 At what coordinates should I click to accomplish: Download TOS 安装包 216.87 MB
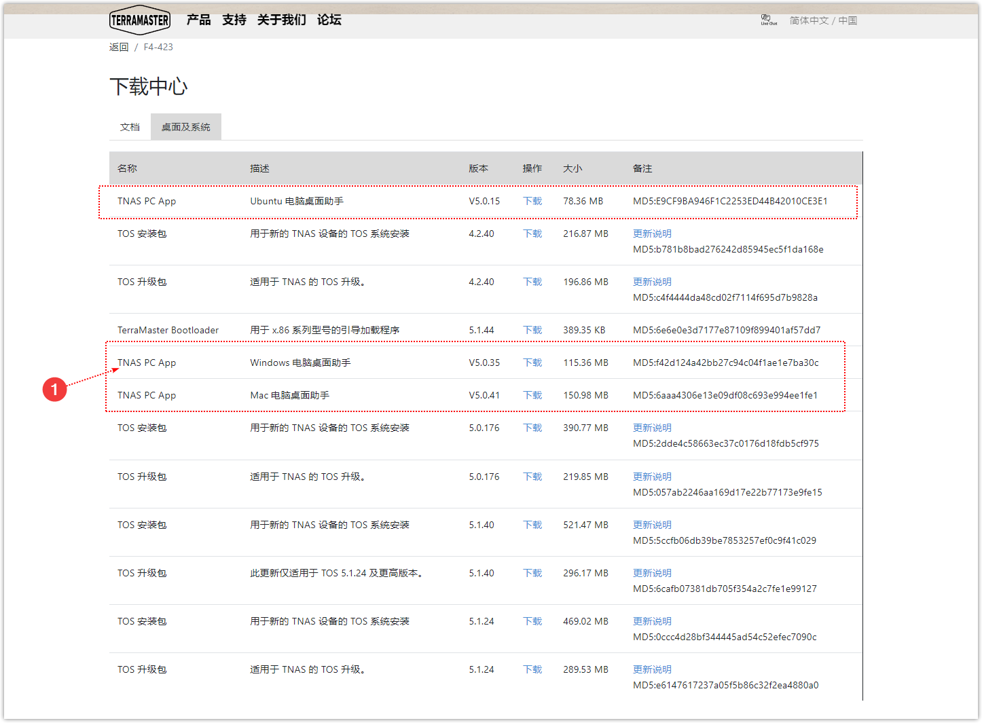pos(532,234)
